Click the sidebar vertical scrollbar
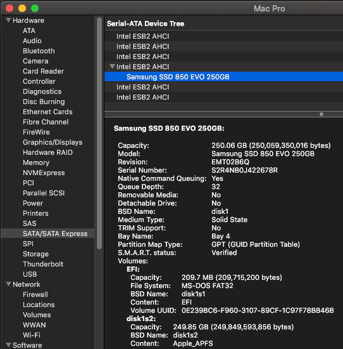The width and height of the screenshot is (343, 349). pyautogui.click(x=99, y=133)
